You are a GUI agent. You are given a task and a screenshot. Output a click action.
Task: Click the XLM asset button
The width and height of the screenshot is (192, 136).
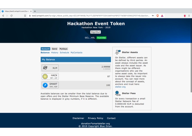pyautogui.click(x=50, y=68)
